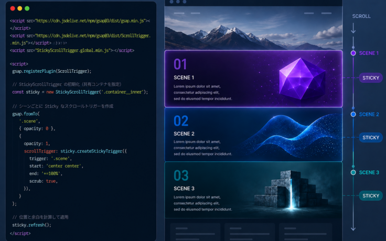Image resolution: width=386 pixels, height=241 pixels.
Task: Click the closing </script> tag on the last line
Action: [20, 233]
